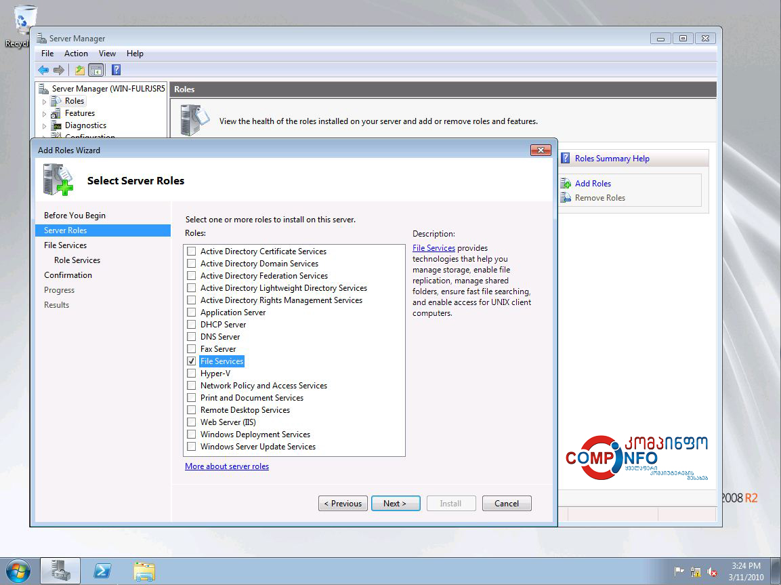
Task: Go to Before You Begin wizard step
Action: pyautogui.click(x=75, y=216)
